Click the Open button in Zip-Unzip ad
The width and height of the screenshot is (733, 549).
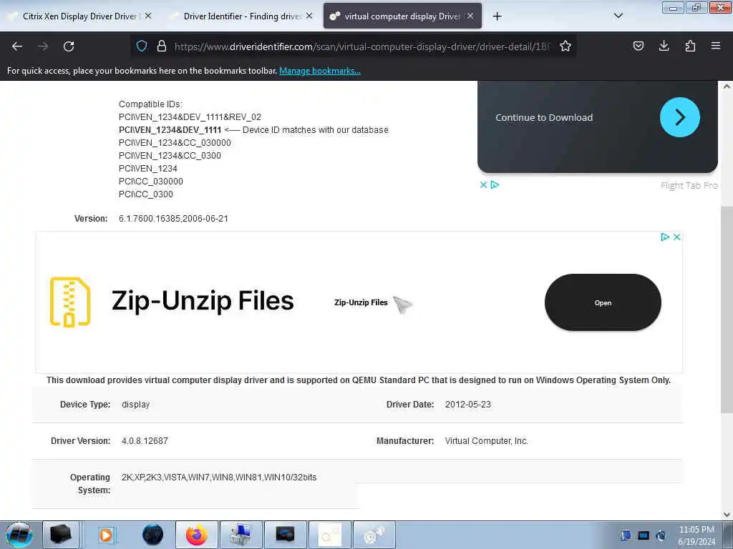[603, 302]
